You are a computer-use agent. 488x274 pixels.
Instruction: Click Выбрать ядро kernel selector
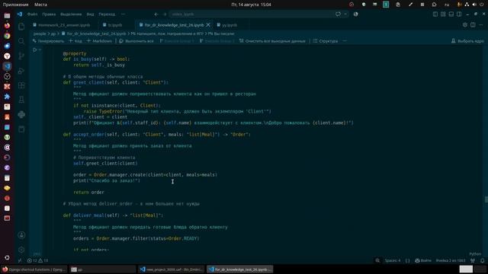coord(467,41)
